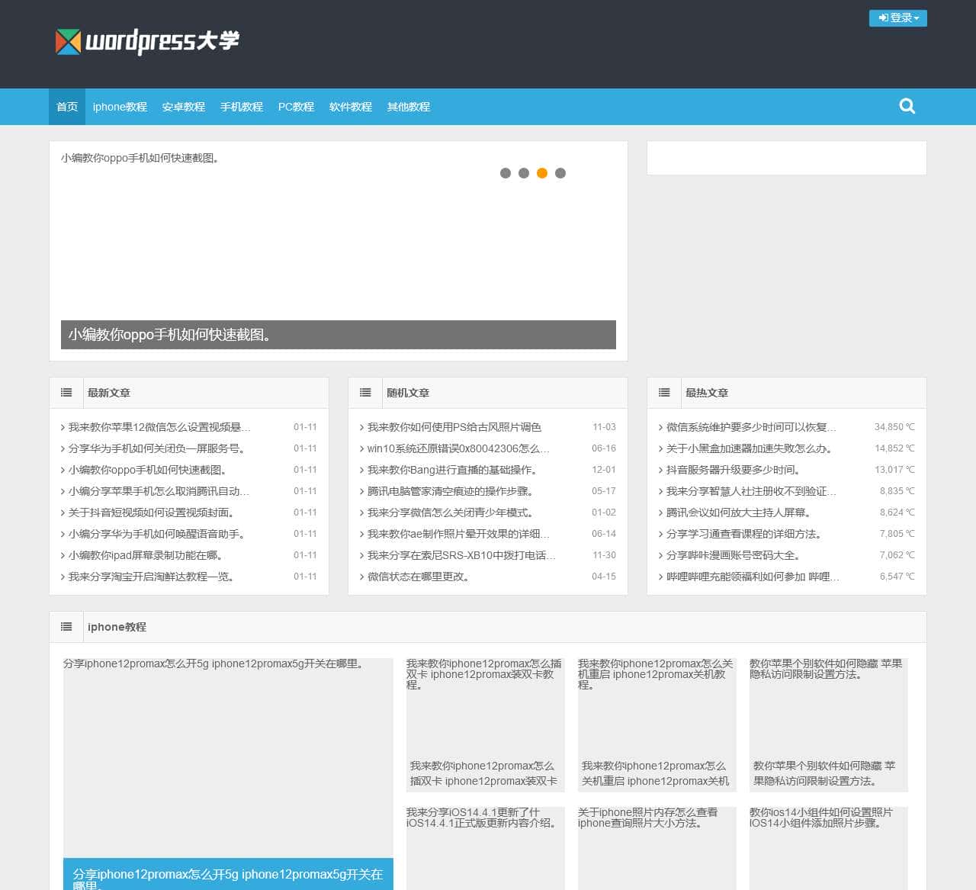The width and height of the screenshot is (976, 890).
Task: Click the wordpress大学 logo icon
Action: (67, 43)
